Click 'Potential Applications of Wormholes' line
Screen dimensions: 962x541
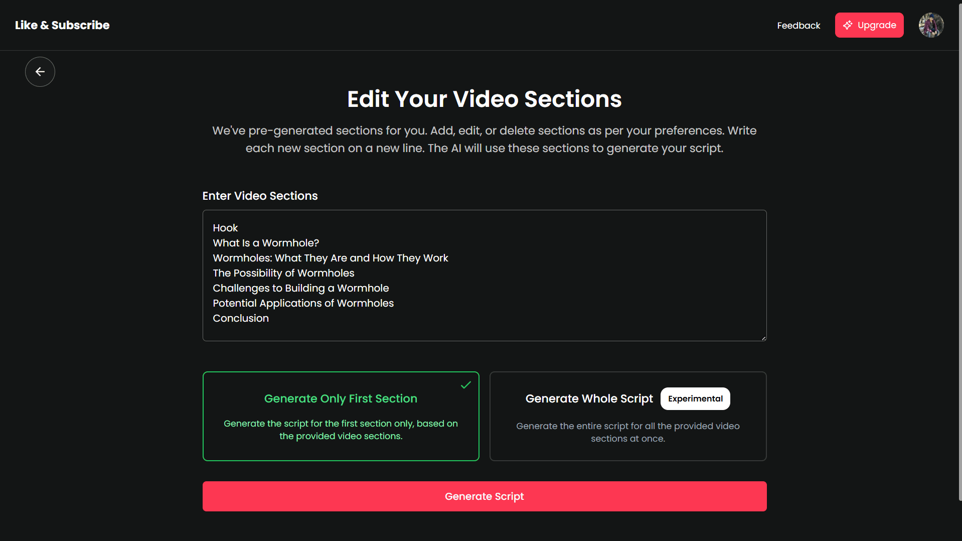click(303, 303)
